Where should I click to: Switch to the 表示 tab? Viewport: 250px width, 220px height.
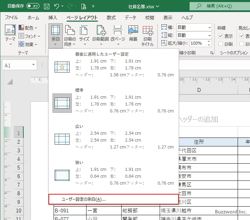[x=168, y=18]
